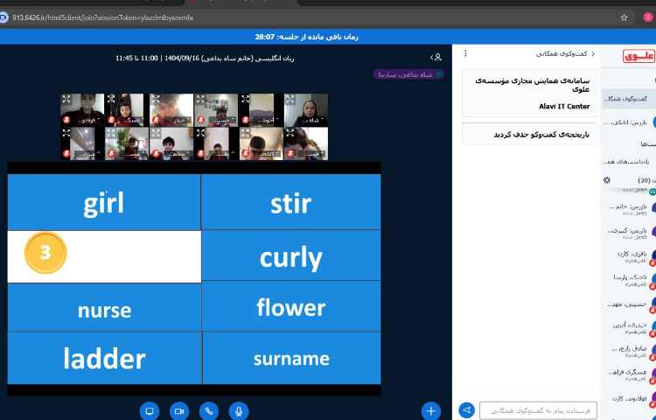Viewport: 656px width, 420px height.
Task: Select the public chat item in sidebar
Action: pos(628,99)
